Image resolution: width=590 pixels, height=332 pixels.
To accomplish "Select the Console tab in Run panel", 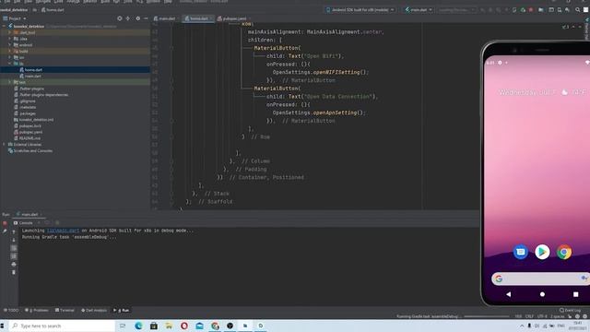I will [x=23, y=223].
